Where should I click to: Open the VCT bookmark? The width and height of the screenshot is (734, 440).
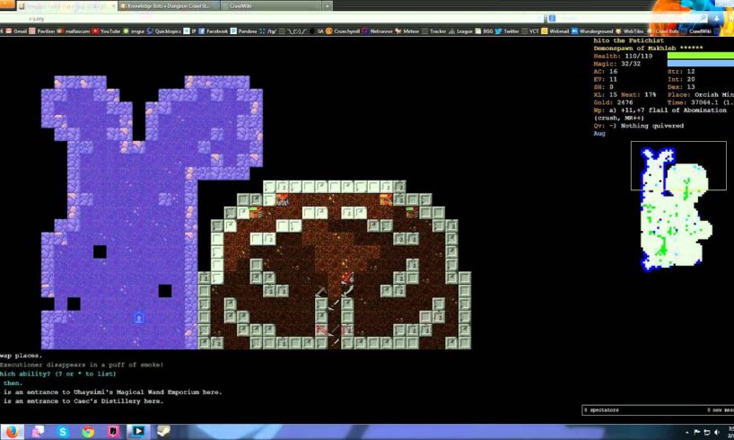pos(529,31)
